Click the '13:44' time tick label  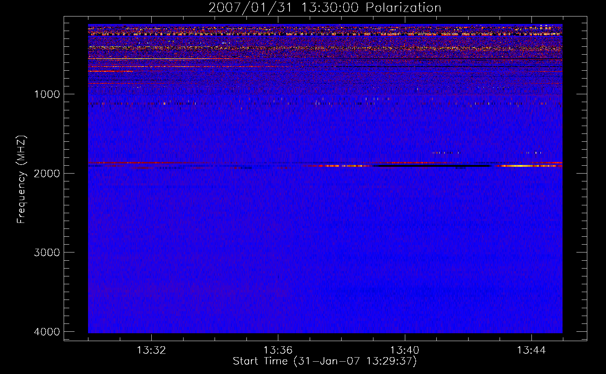pos(531,350)
